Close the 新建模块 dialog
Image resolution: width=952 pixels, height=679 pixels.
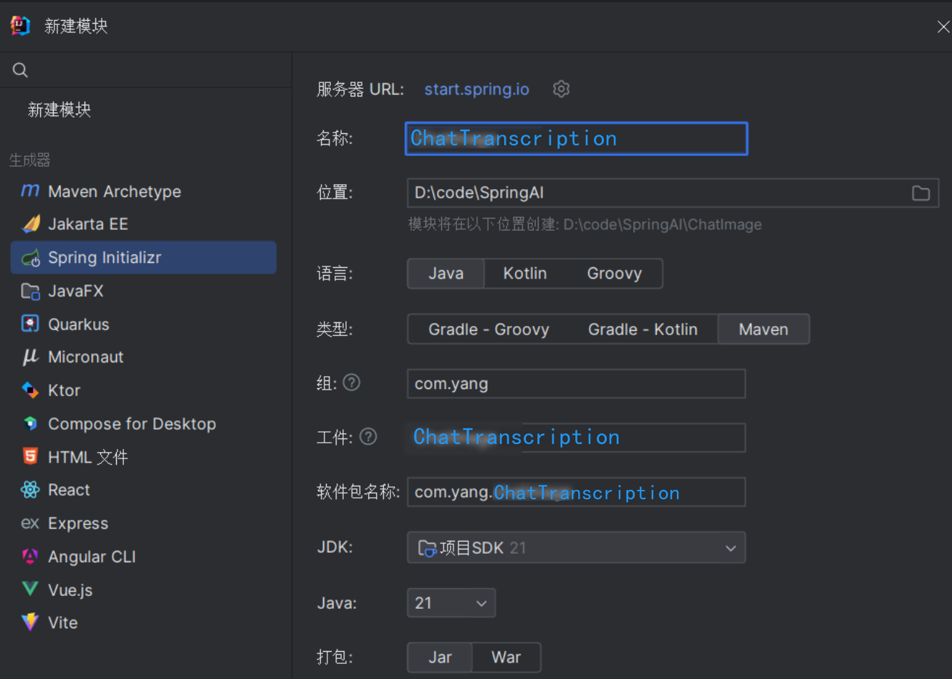click(943, 27)
